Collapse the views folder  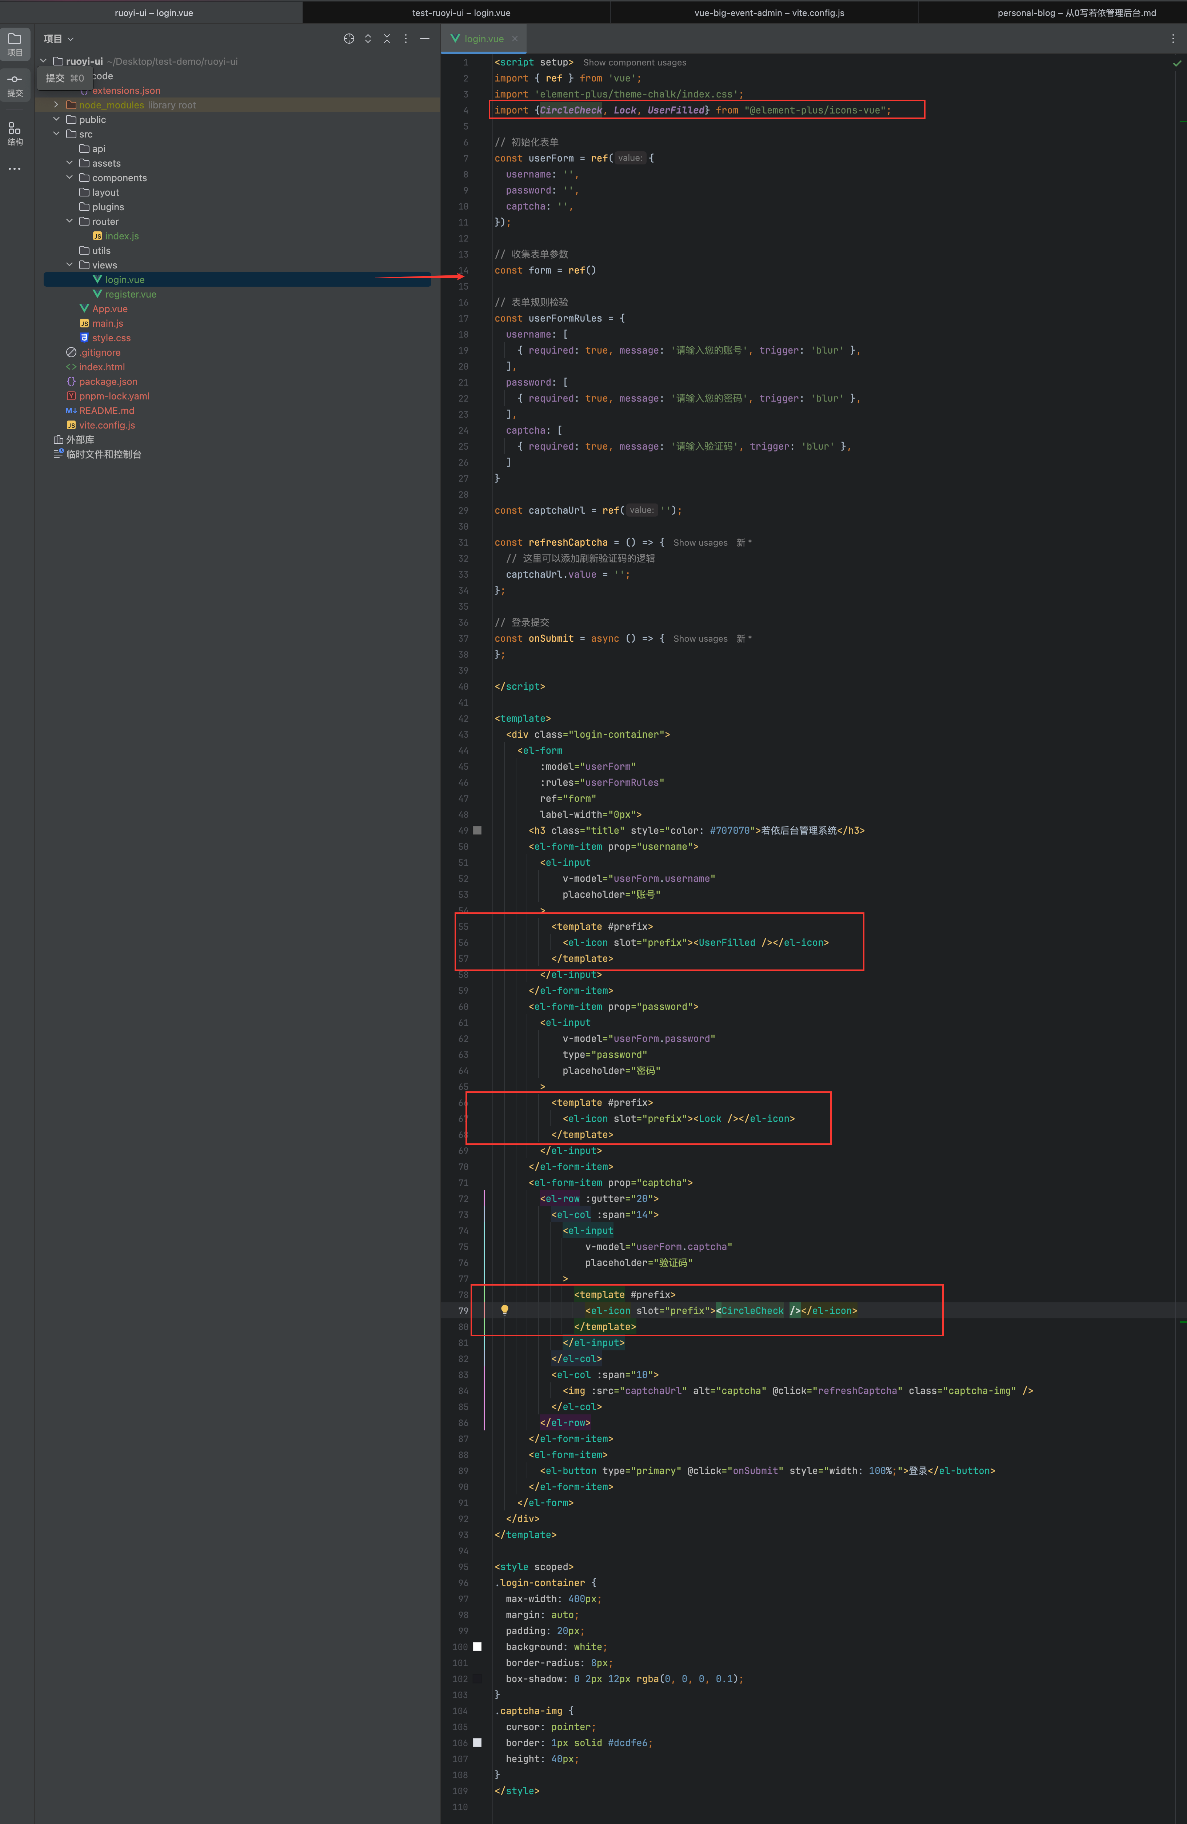[69, 264]
